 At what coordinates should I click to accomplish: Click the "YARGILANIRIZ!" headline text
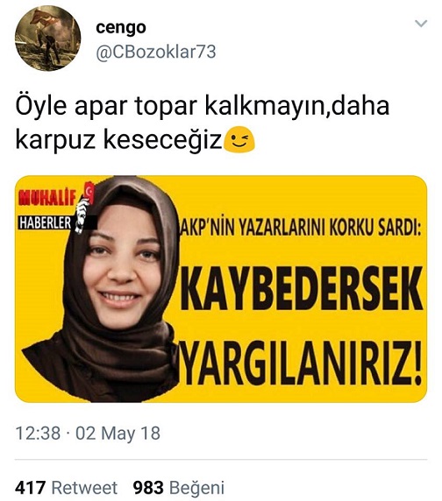tap(302, 362)
